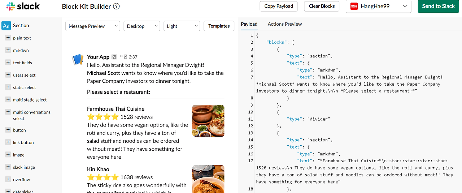Add button block via plus icon
This screenshot has height=193, width=462.
tap(8, 130)
